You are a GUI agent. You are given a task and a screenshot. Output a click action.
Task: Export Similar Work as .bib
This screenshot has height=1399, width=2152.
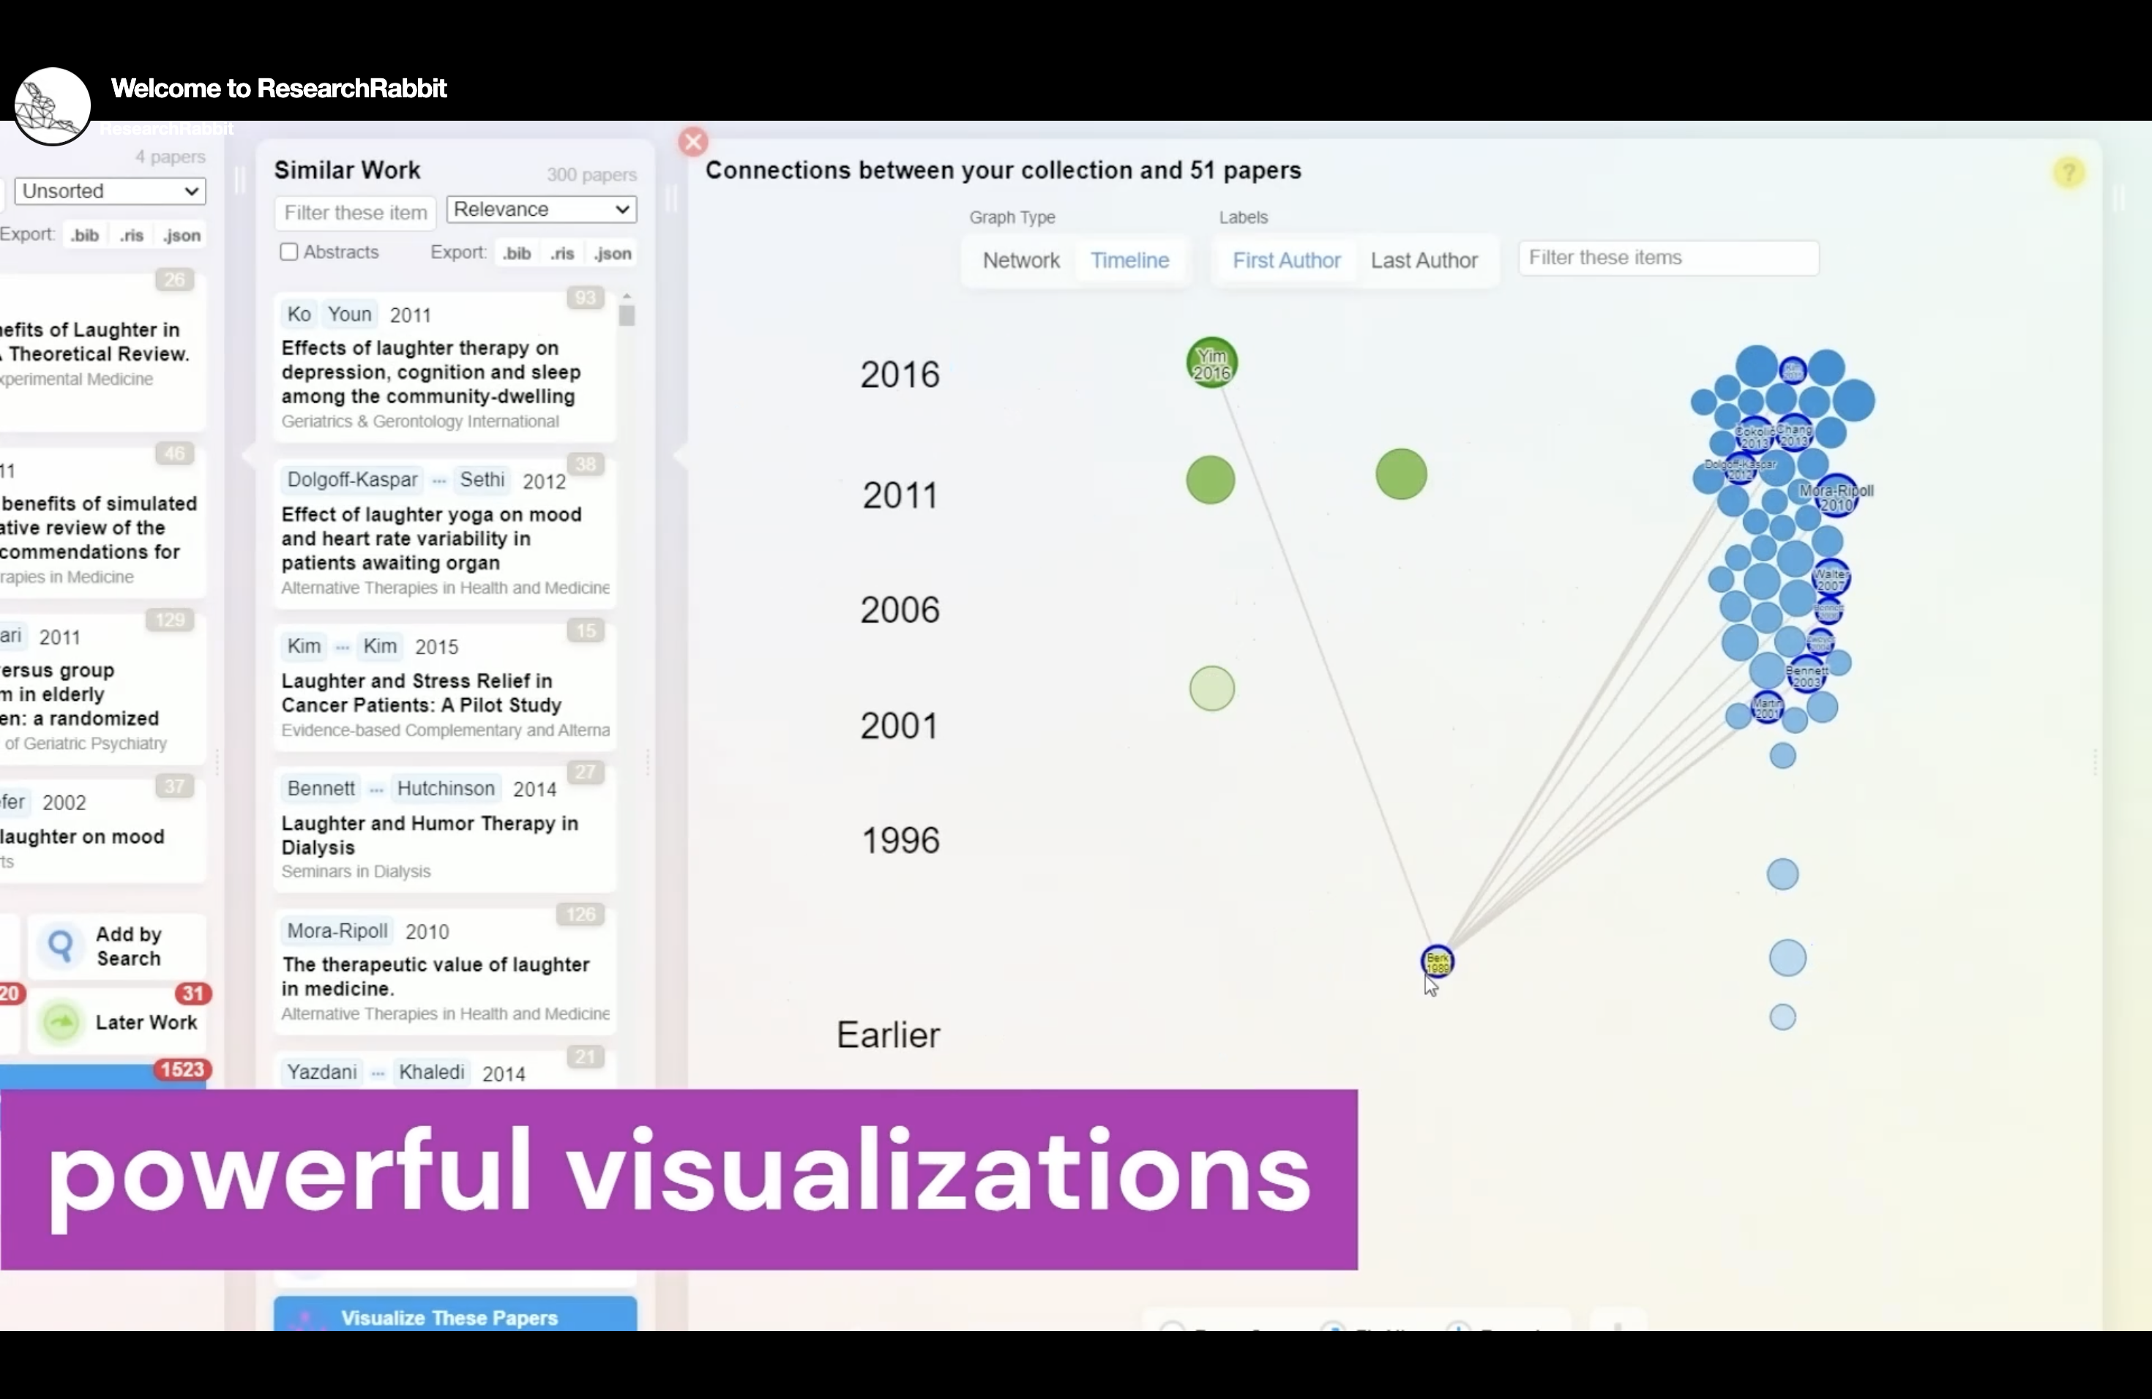(518, 254)
